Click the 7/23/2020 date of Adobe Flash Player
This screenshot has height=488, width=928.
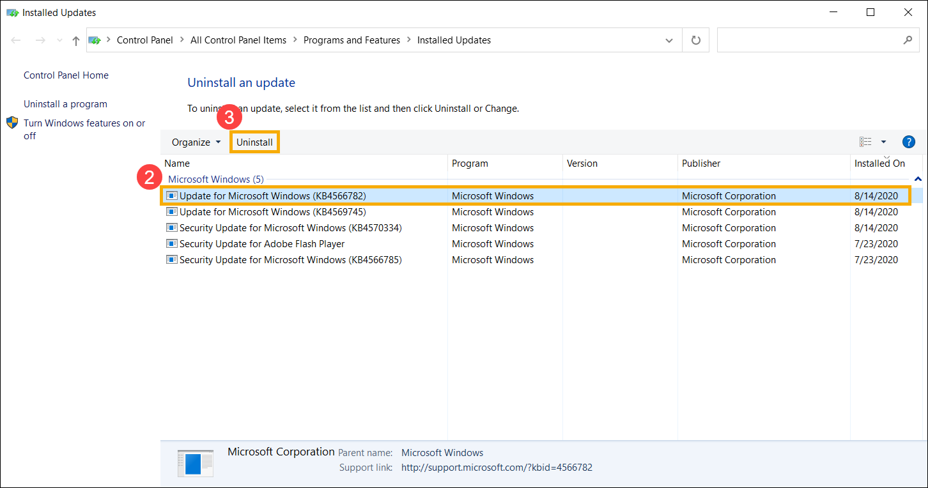[876, 244]
